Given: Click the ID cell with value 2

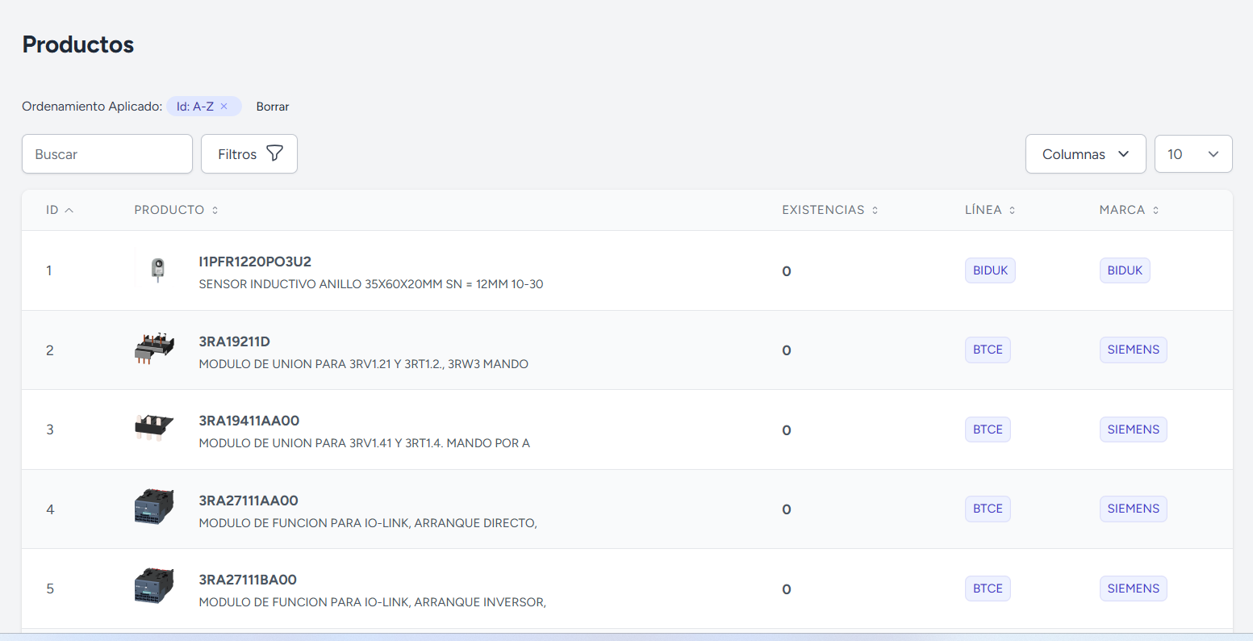Looking at the screenshot, I should tap(50, 350).
